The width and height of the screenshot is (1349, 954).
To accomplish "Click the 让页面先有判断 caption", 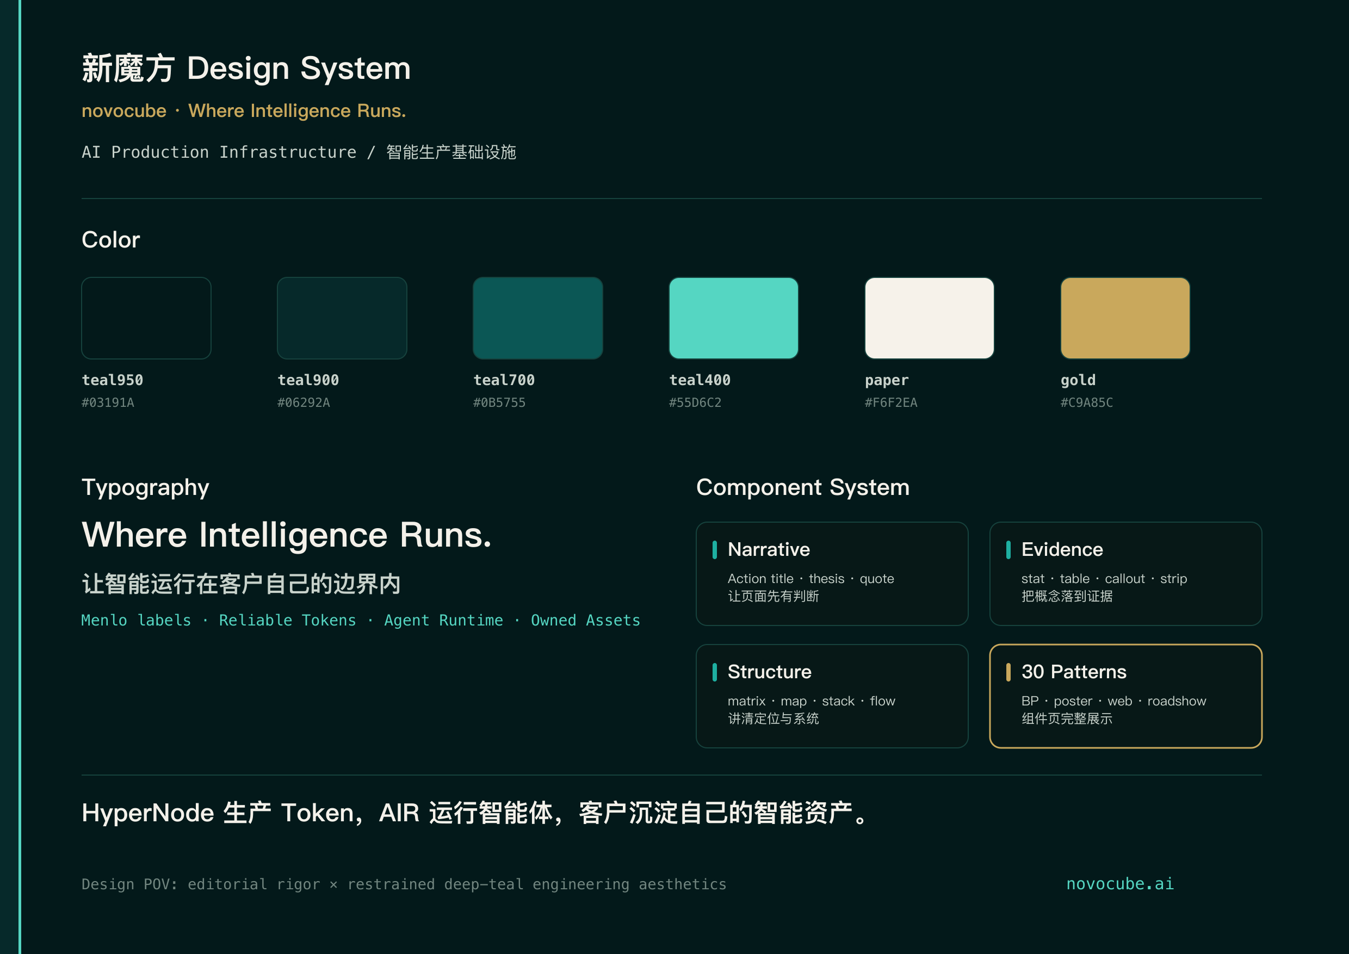I will (773, 596).
